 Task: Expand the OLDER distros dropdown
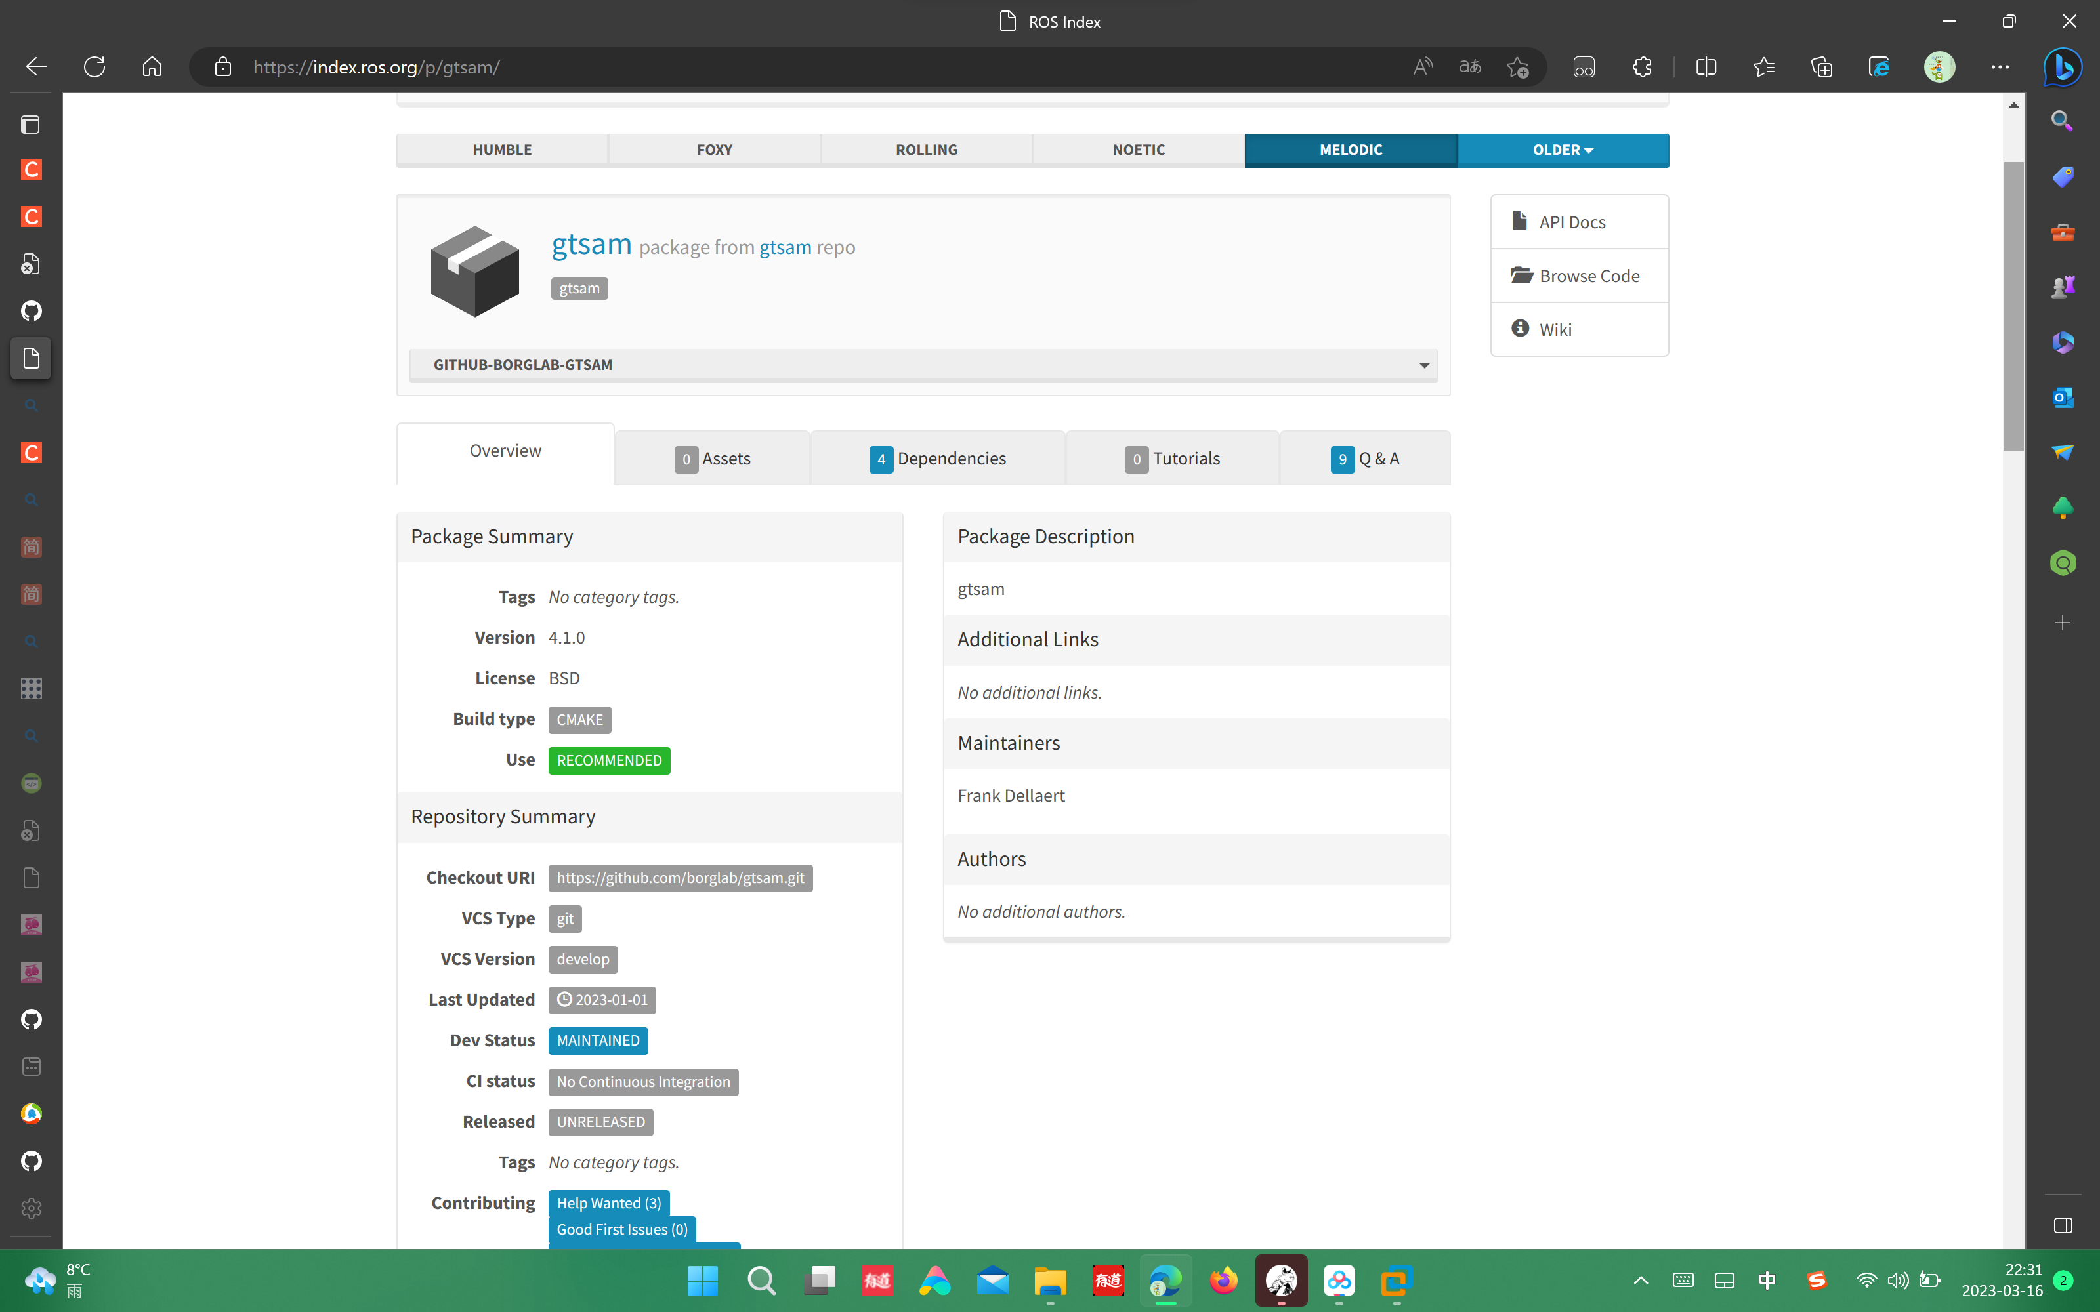[1563, 150]
